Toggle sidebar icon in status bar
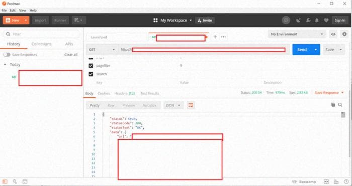352x186 pixels. coord(5,181)
